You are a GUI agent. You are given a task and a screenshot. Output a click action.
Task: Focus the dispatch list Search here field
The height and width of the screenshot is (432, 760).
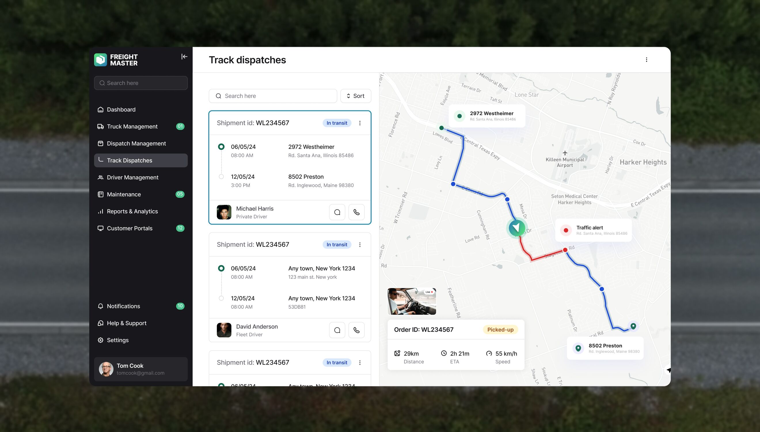click(273, 96)
